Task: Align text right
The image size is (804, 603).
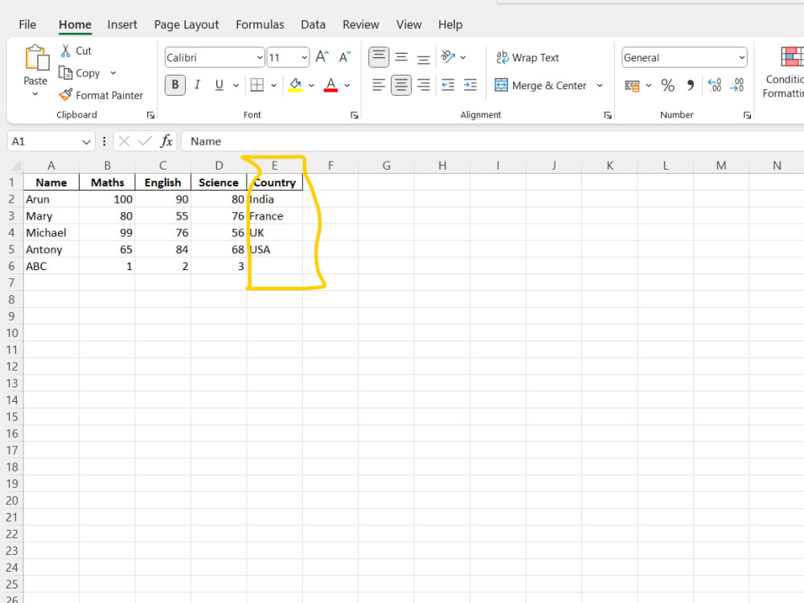Action: (x=424, y=85)
